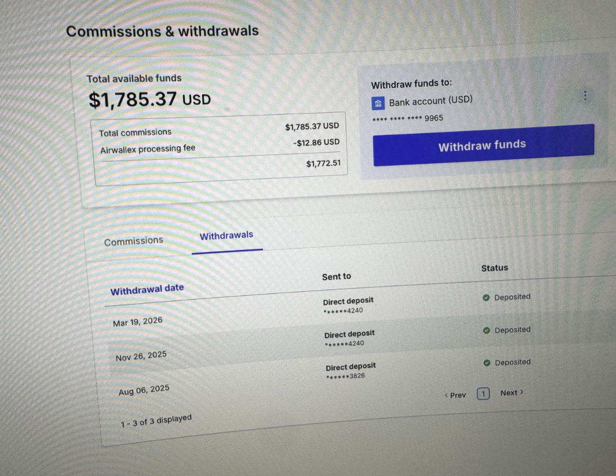Select the Direct deposit ******4240 entry from Mar 19
The image size is (616, 476).
(348, 305)
